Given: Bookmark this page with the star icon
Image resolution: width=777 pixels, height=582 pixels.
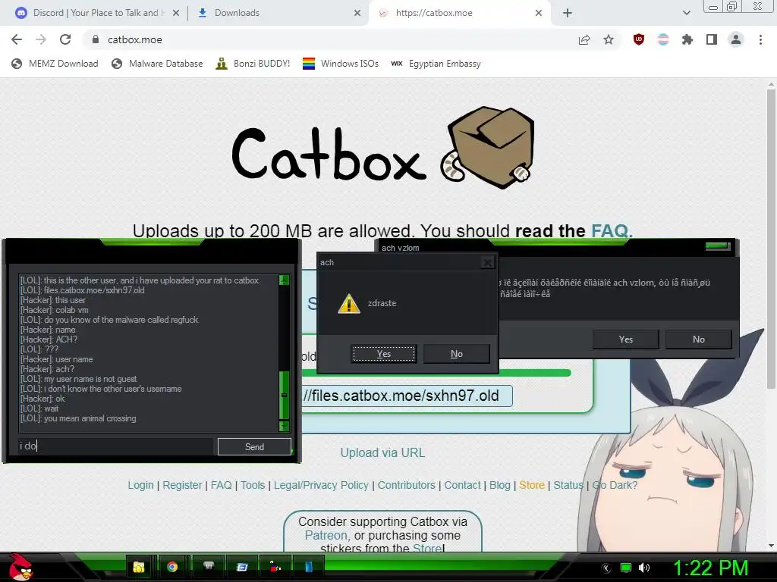Looking at the screenshot, I should pos(609,39).
